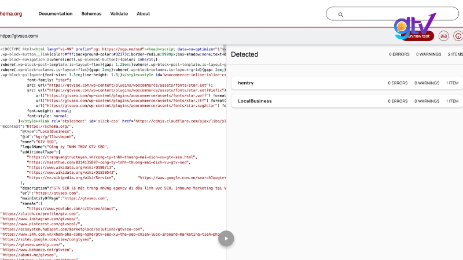Click the Detected summary header

tap(245, 54)
